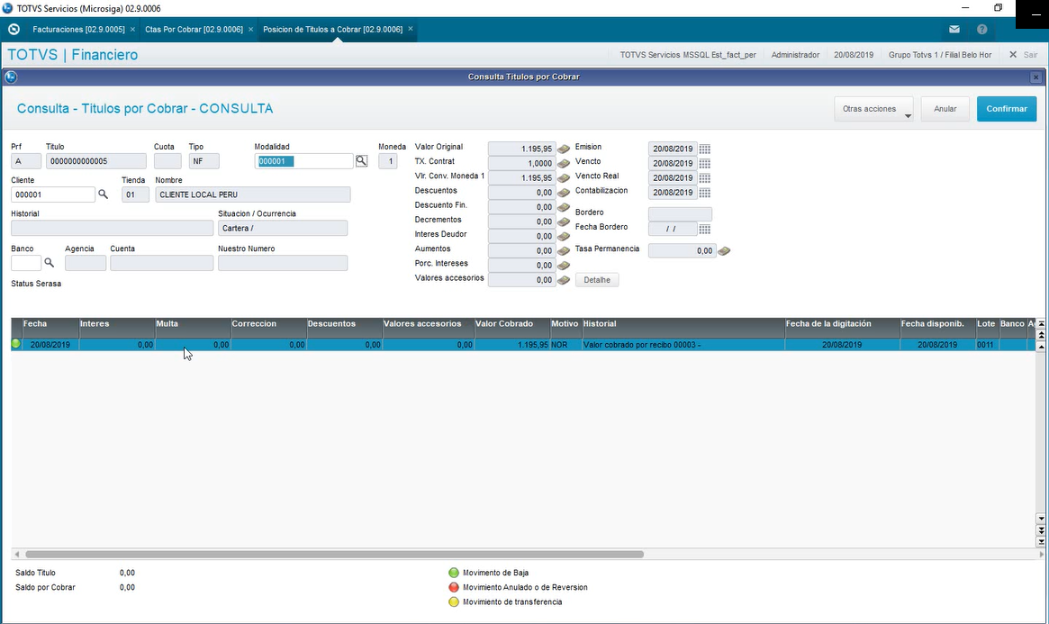Click the Nuestro Numero field

point(283,263)
